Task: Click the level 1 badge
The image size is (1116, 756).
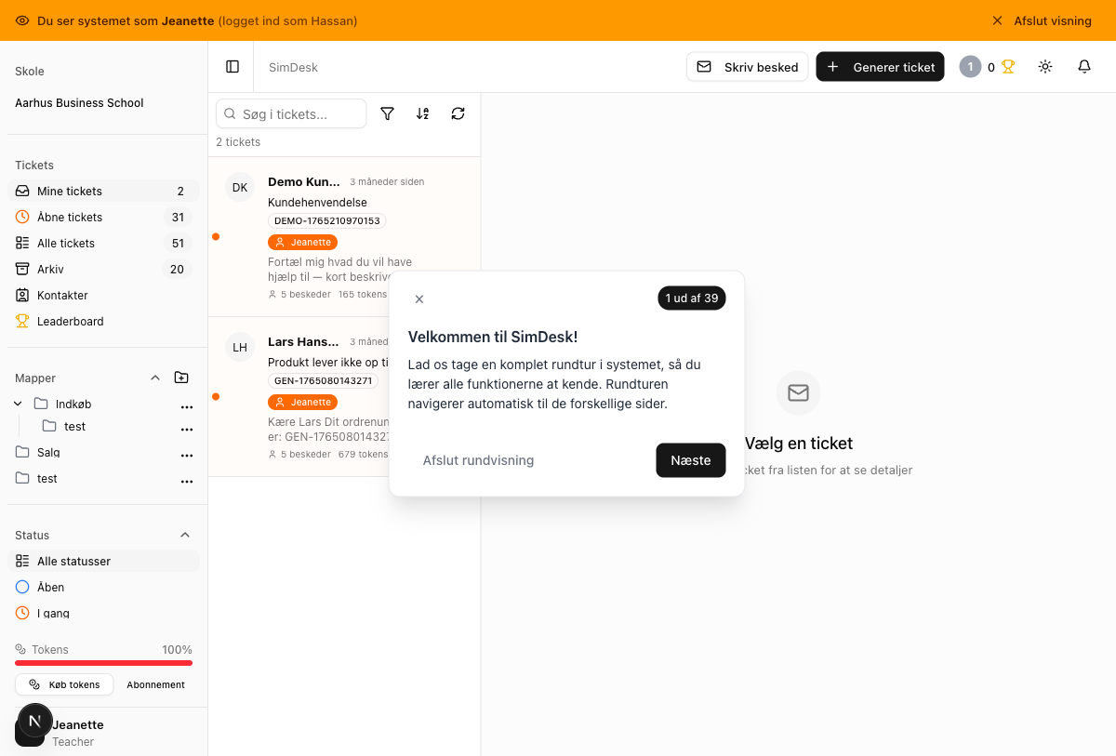Action: click(x=970, y=67)
